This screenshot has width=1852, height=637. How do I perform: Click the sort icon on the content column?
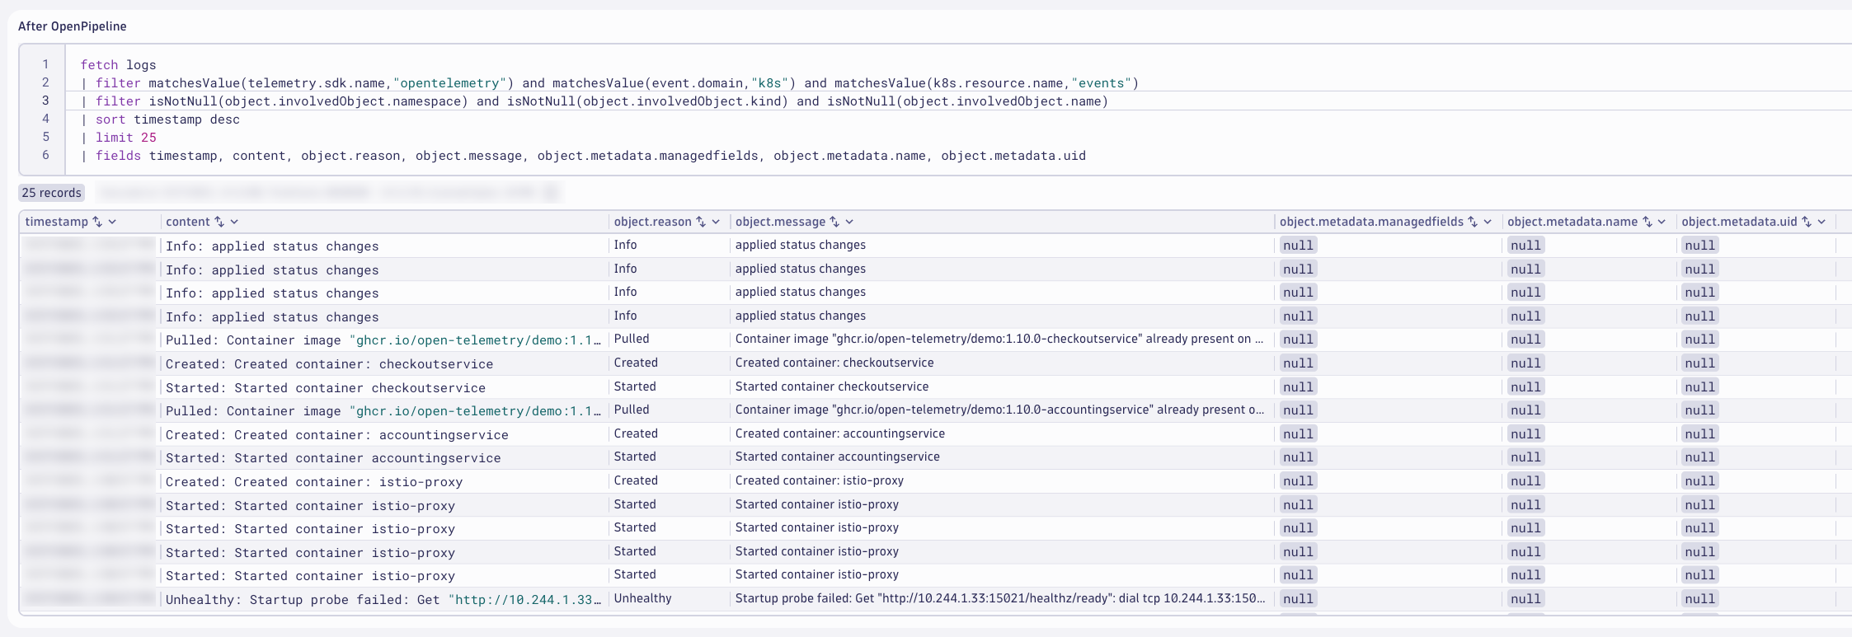tap(219, 222)
